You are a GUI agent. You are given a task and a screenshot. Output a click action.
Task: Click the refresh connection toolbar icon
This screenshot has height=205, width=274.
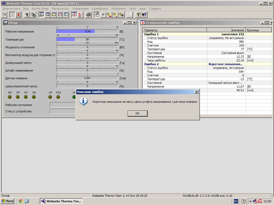click(x=12, y=15)
